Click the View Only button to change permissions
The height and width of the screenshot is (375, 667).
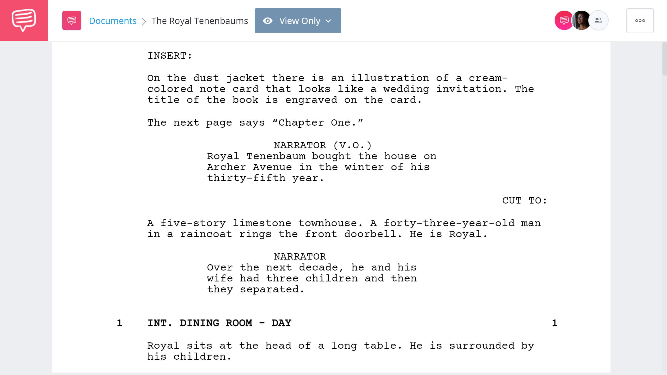click(298, 21)
